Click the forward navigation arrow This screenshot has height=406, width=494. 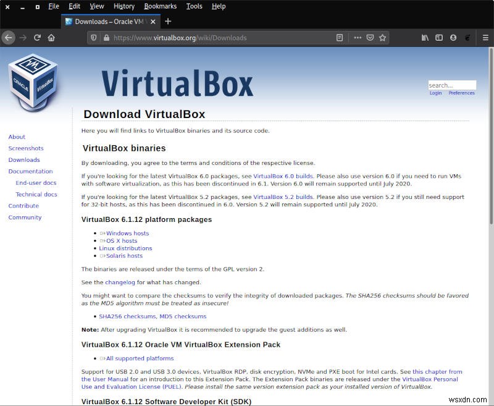[23, 38]
